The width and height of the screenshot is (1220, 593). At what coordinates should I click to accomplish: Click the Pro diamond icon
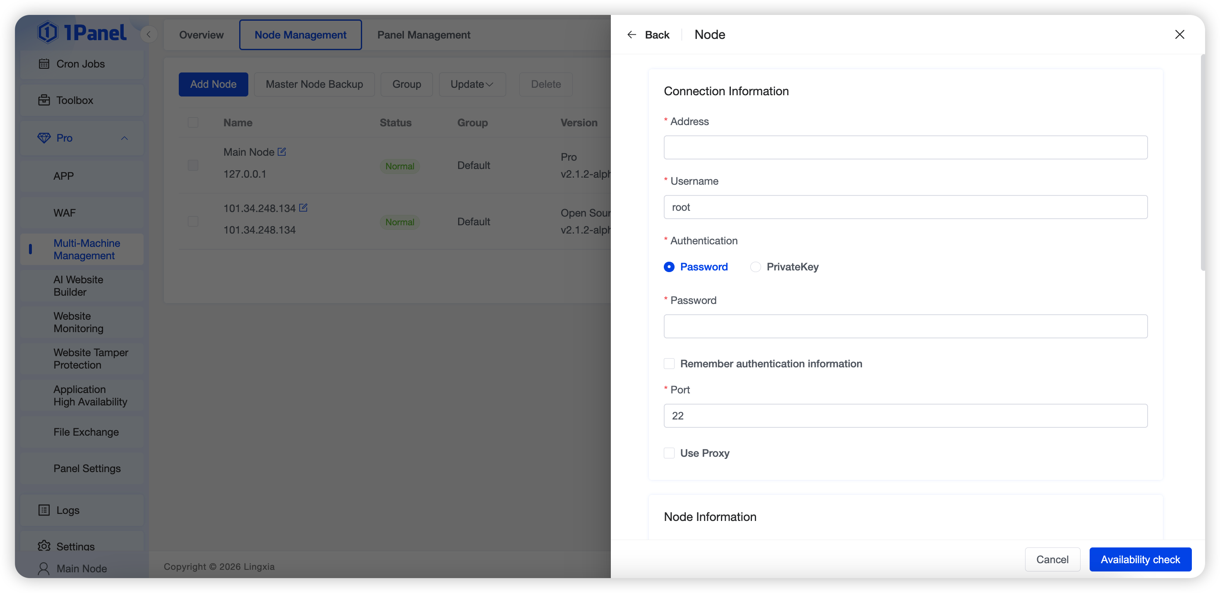(x=43, y=138)
